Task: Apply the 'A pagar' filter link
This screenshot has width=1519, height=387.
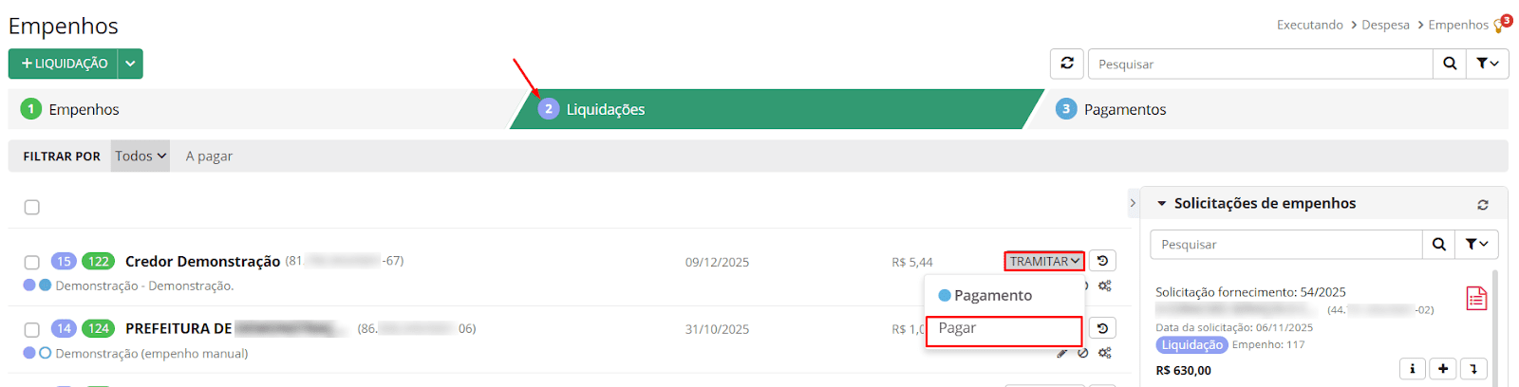Action: [x=209, y=157]
